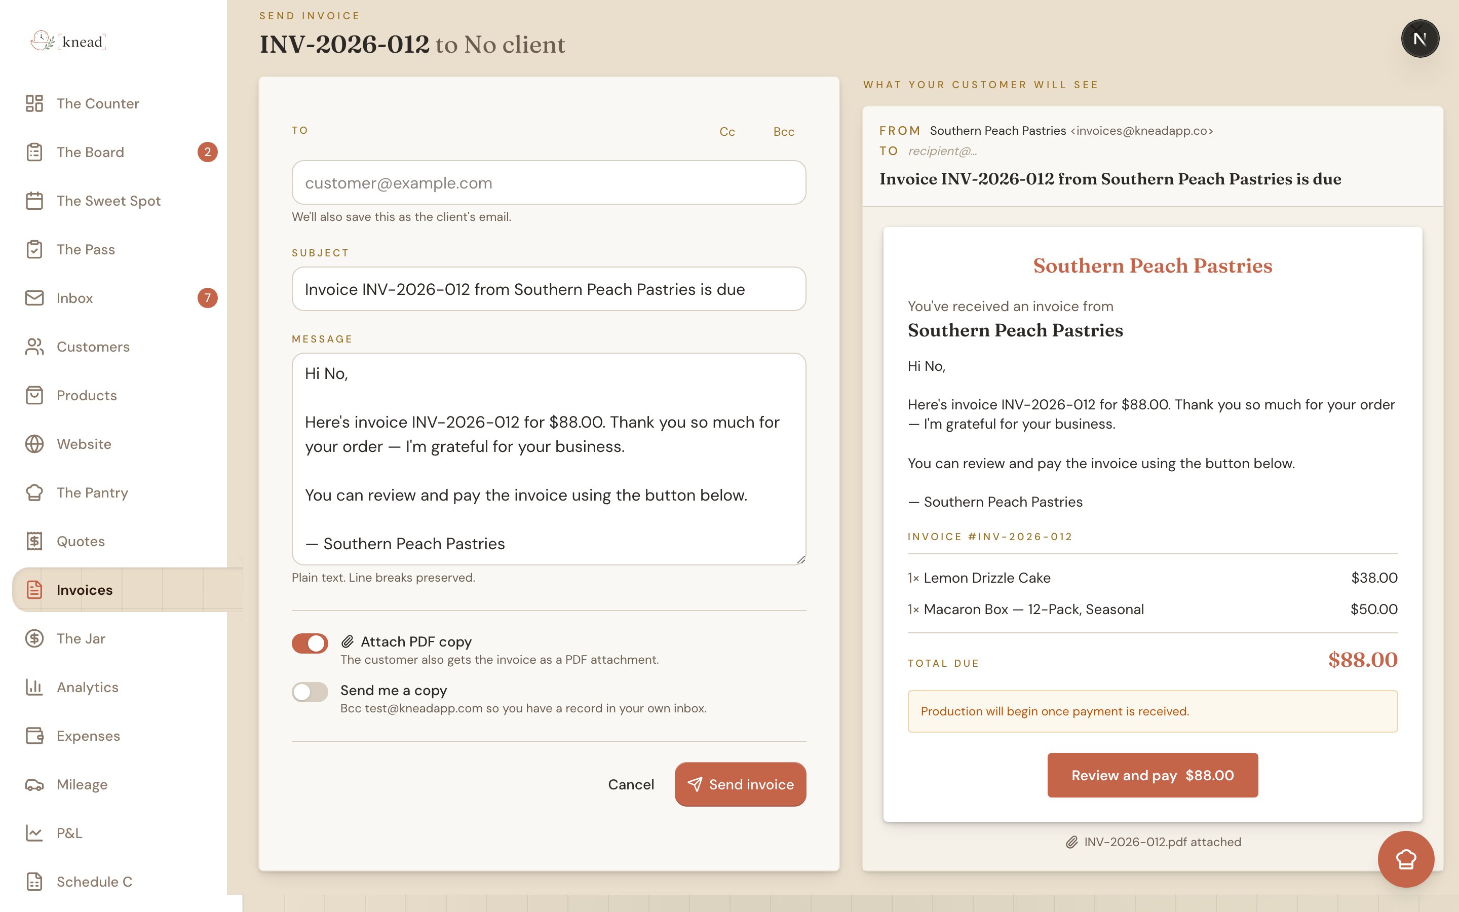Image resolution: width=1459 pixels, height=912 pixels.
Task: Click the INVOICE #INV-2026-012 label
Action: pyautogui.click(x=990, y=537)
